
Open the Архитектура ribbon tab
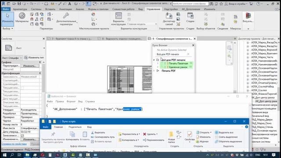(20, 9)
